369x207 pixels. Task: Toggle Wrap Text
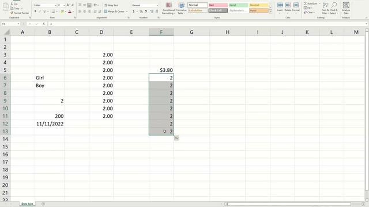(111, 5)
